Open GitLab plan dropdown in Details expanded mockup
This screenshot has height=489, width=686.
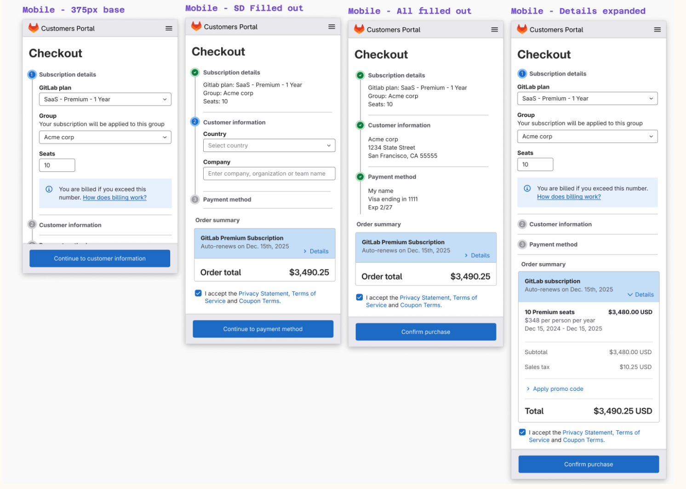(x=587, y=98)
